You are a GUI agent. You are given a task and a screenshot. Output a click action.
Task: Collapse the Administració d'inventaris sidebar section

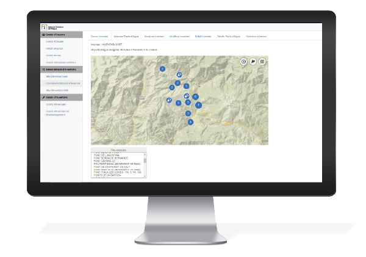[60, 69]
